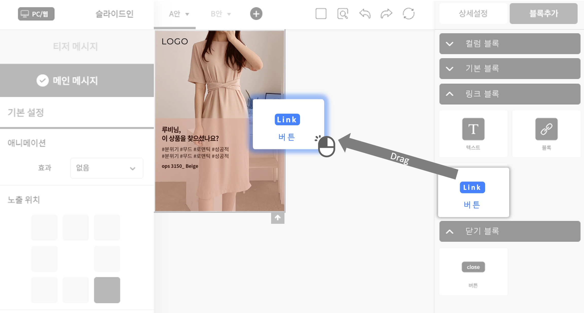Click the redo arrow icon

pos(386,14)
